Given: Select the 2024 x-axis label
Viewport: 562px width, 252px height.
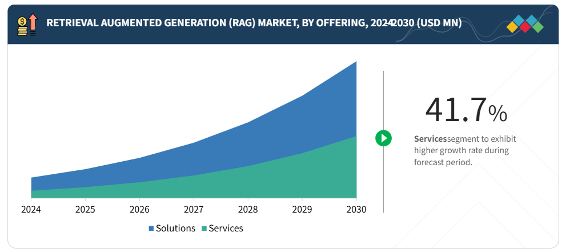Looking at the screenshot, I should (31, 209).
